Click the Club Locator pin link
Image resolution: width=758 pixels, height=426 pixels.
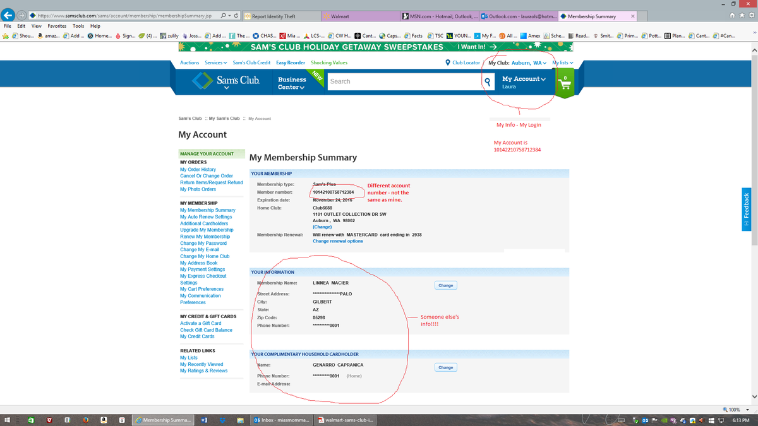point(462,62)
